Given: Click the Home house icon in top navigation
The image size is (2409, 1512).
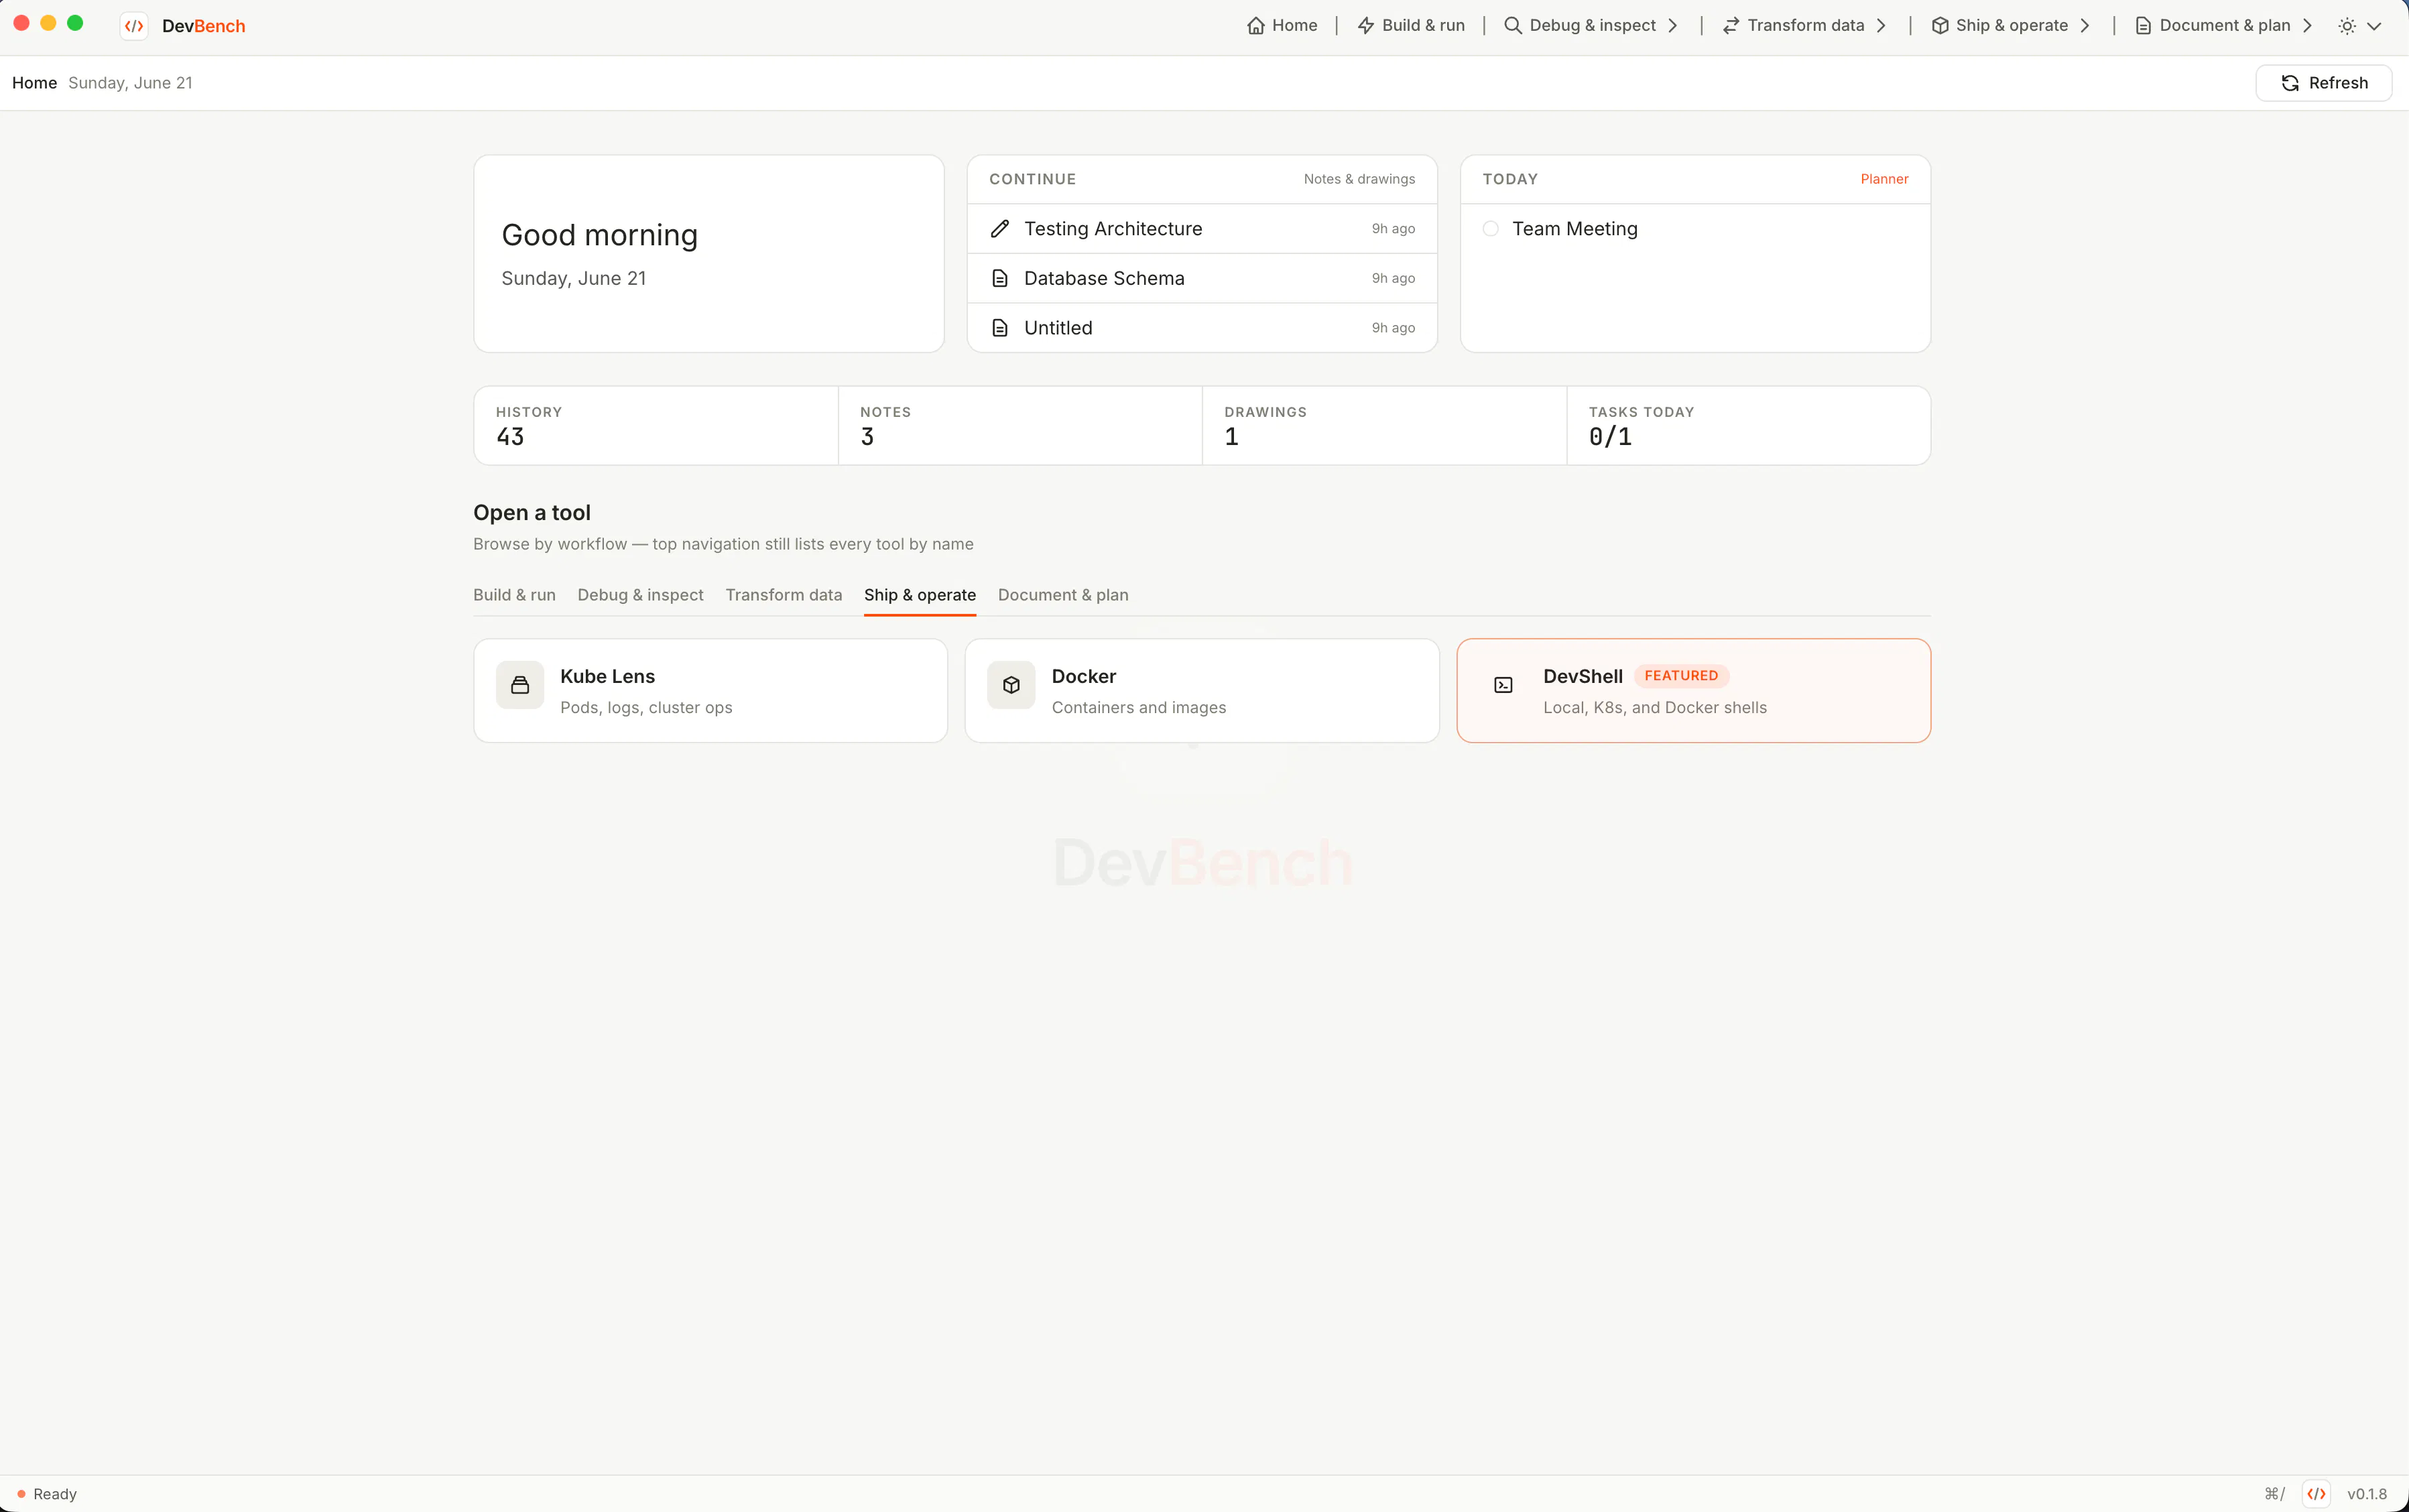Looking at the screenshot, I should click(1256, 26).
